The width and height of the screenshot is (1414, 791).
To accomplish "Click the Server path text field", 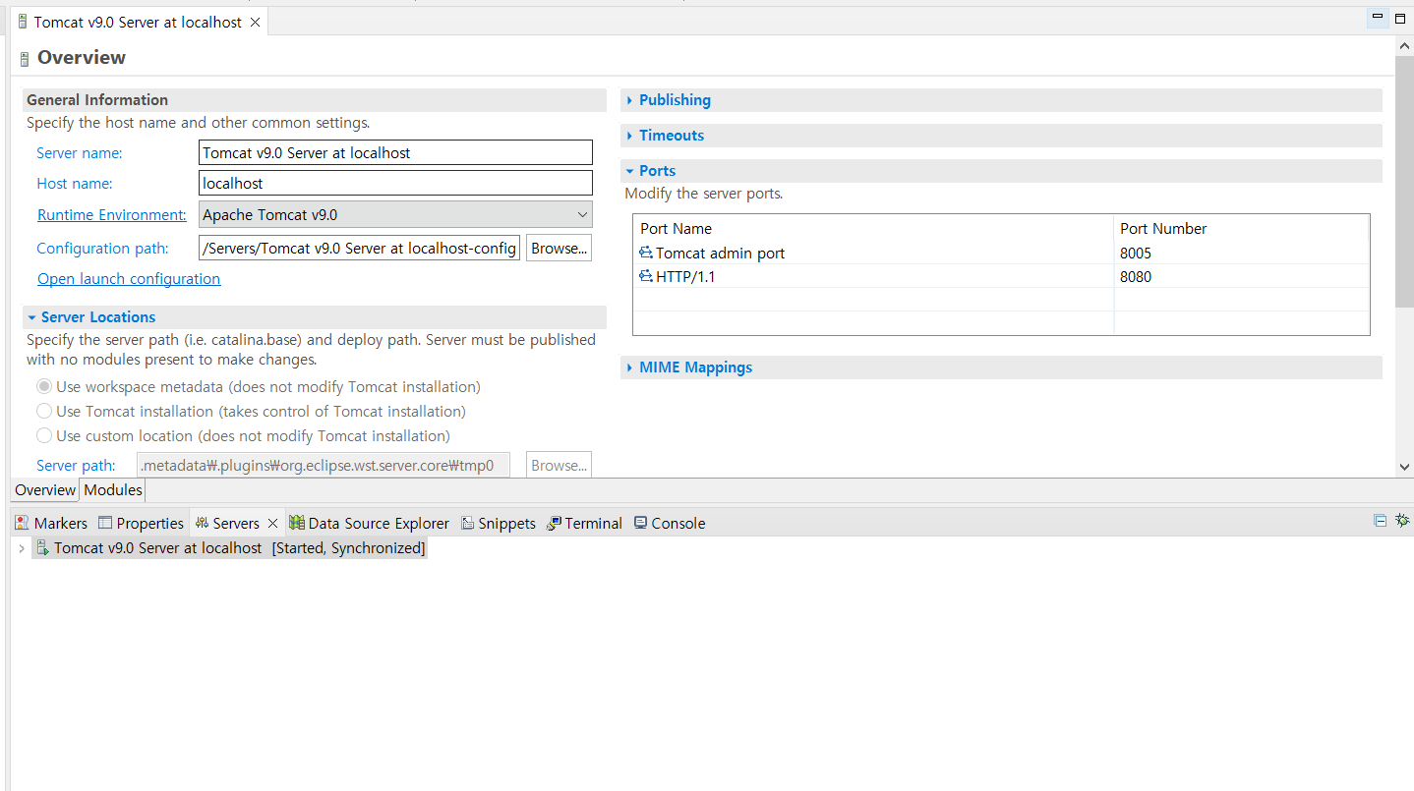I will (x=324, y=465).
